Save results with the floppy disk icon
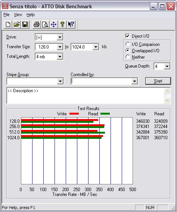 click(25, 25)
